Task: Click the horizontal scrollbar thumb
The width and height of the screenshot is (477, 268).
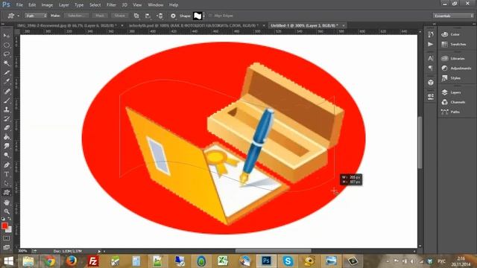Action: 273,251
